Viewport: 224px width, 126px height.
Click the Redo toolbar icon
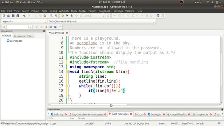29,15
